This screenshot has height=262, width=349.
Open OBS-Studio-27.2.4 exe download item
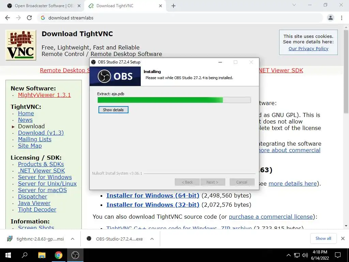[115, 239]
